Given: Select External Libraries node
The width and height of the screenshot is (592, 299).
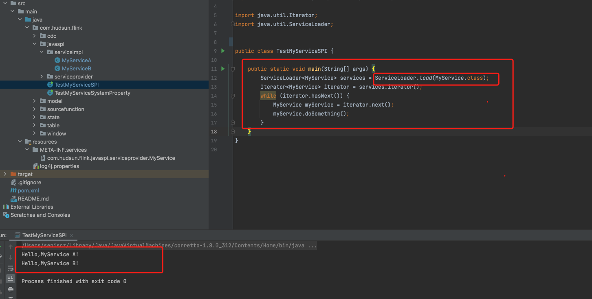Looking at the screenshot, I should 32,207.
